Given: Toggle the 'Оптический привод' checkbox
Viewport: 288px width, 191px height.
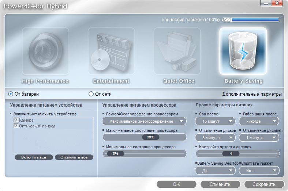Looking at the screenshot, I should click(x=16, y=126).
